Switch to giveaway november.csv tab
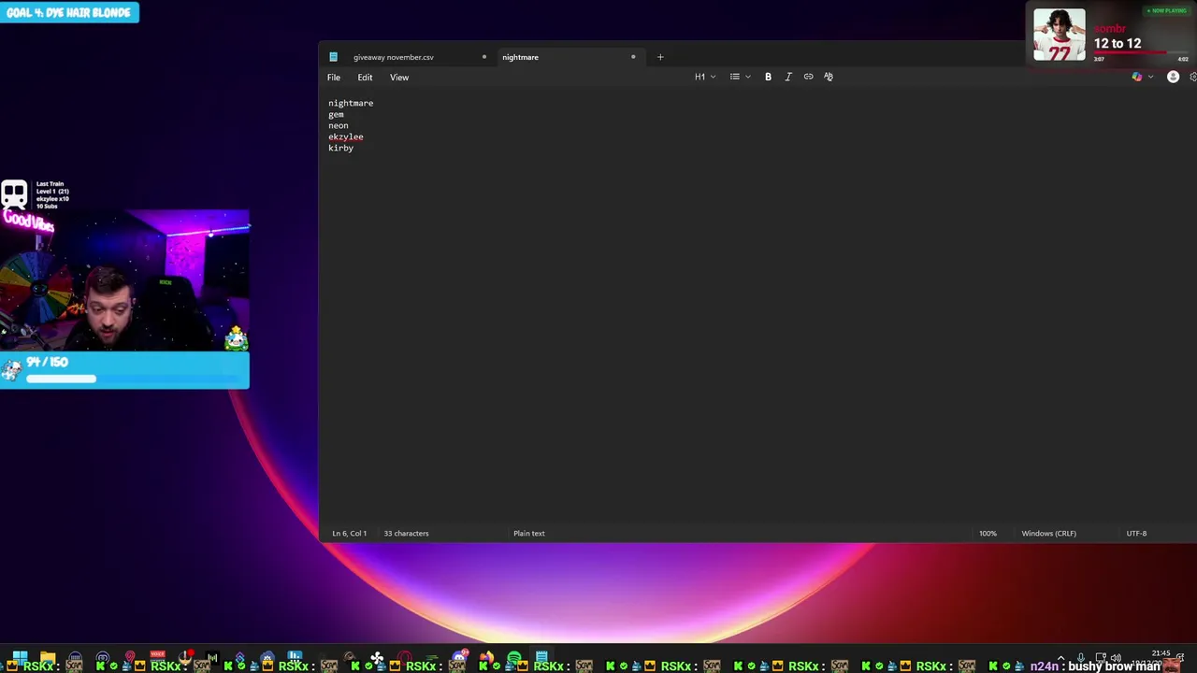The height and width of the screenshot is (673, 1197). [394, 57]
